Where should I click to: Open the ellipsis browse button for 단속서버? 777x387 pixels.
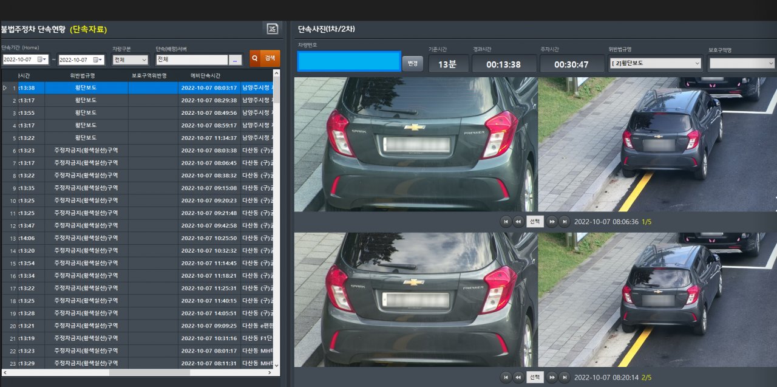pos(236,60)
